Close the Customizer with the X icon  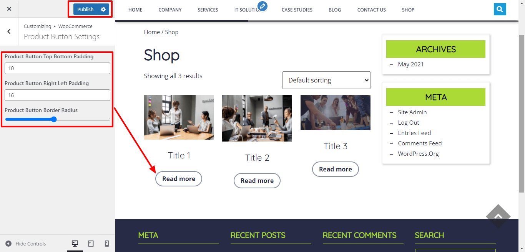click(9, 9)
